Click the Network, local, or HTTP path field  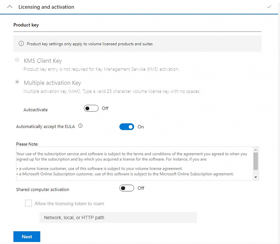[x=118, y=218]
